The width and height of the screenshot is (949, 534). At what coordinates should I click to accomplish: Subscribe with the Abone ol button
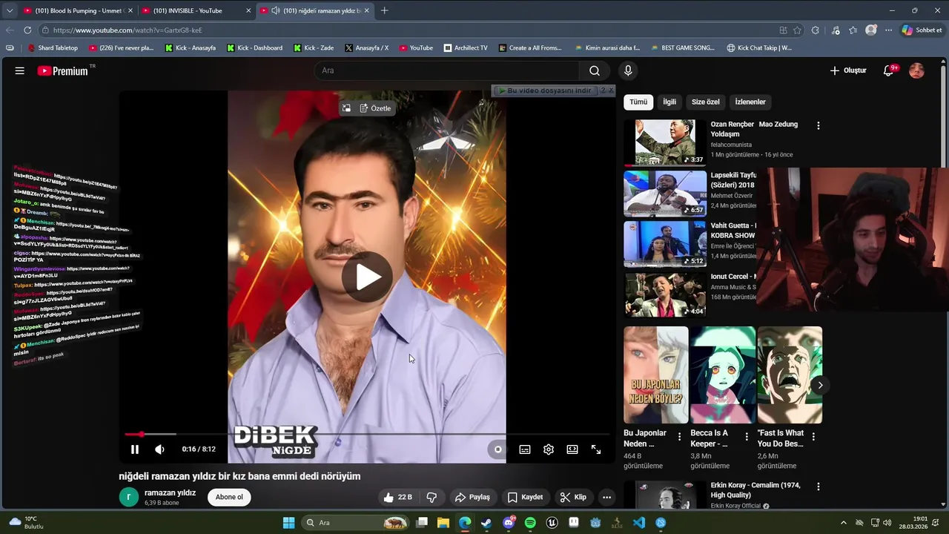point(229,497)
